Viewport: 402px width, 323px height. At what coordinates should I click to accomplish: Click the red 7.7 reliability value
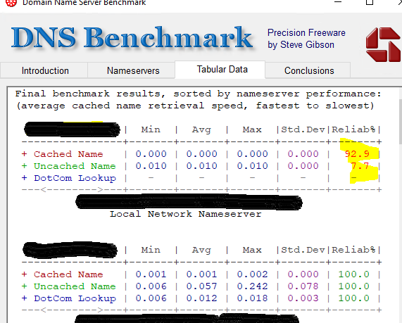click(x=360, y=166)
